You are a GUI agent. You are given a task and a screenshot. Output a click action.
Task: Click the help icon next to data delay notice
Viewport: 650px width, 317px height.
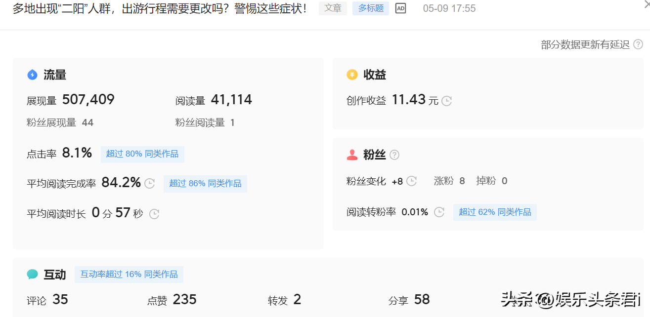pyautogui.click(x=638, y=45)
